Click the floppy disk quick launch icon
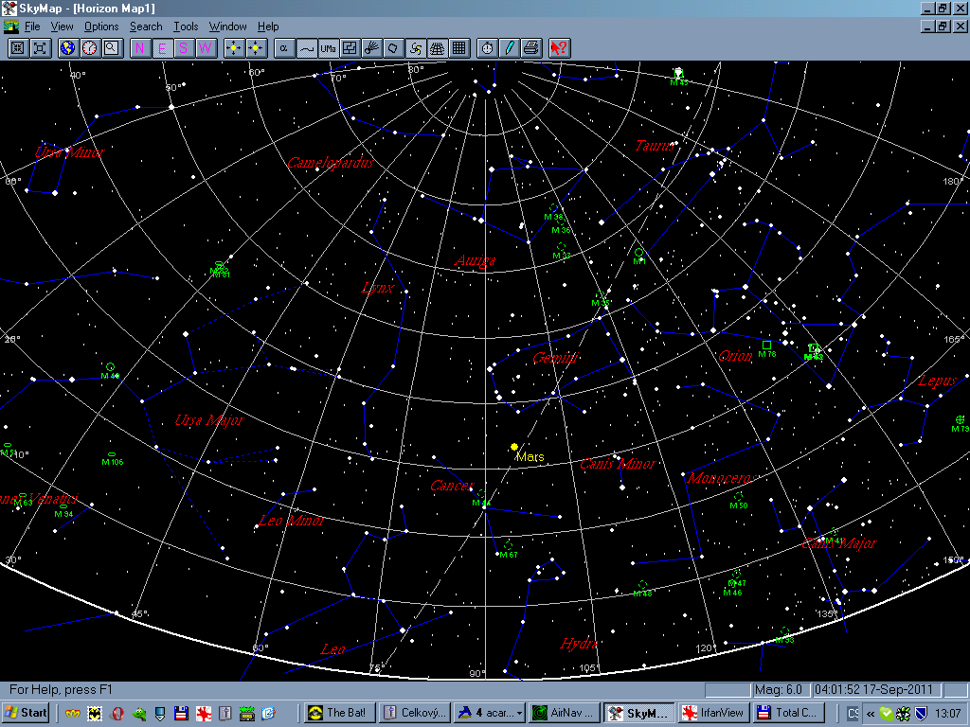Viewport: 970px width, 727px height. pos(181,714)
